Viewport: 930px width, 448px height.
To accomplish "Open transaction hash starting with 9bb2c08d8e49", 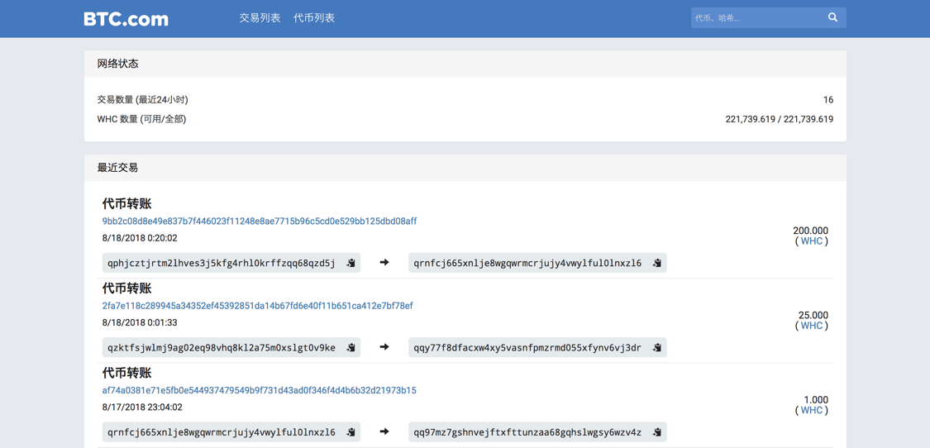I will (260, 222).
